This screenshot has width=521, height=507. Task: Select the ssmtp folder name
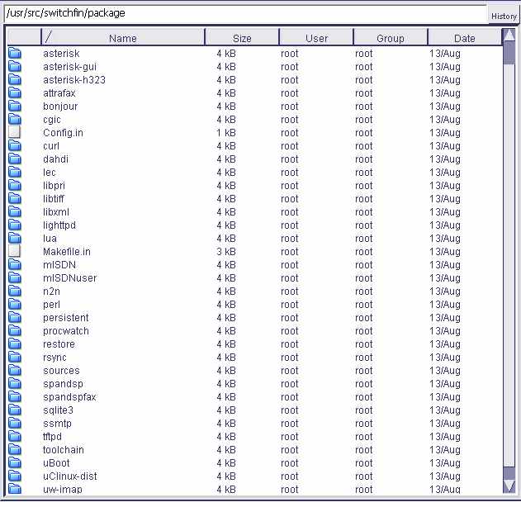click(x=57, y=424)
